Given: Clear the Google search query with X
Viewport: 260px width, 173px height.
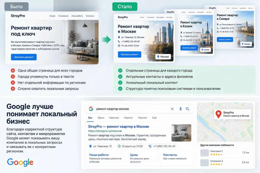Looking at the screenshot, I should coord(172,109).
